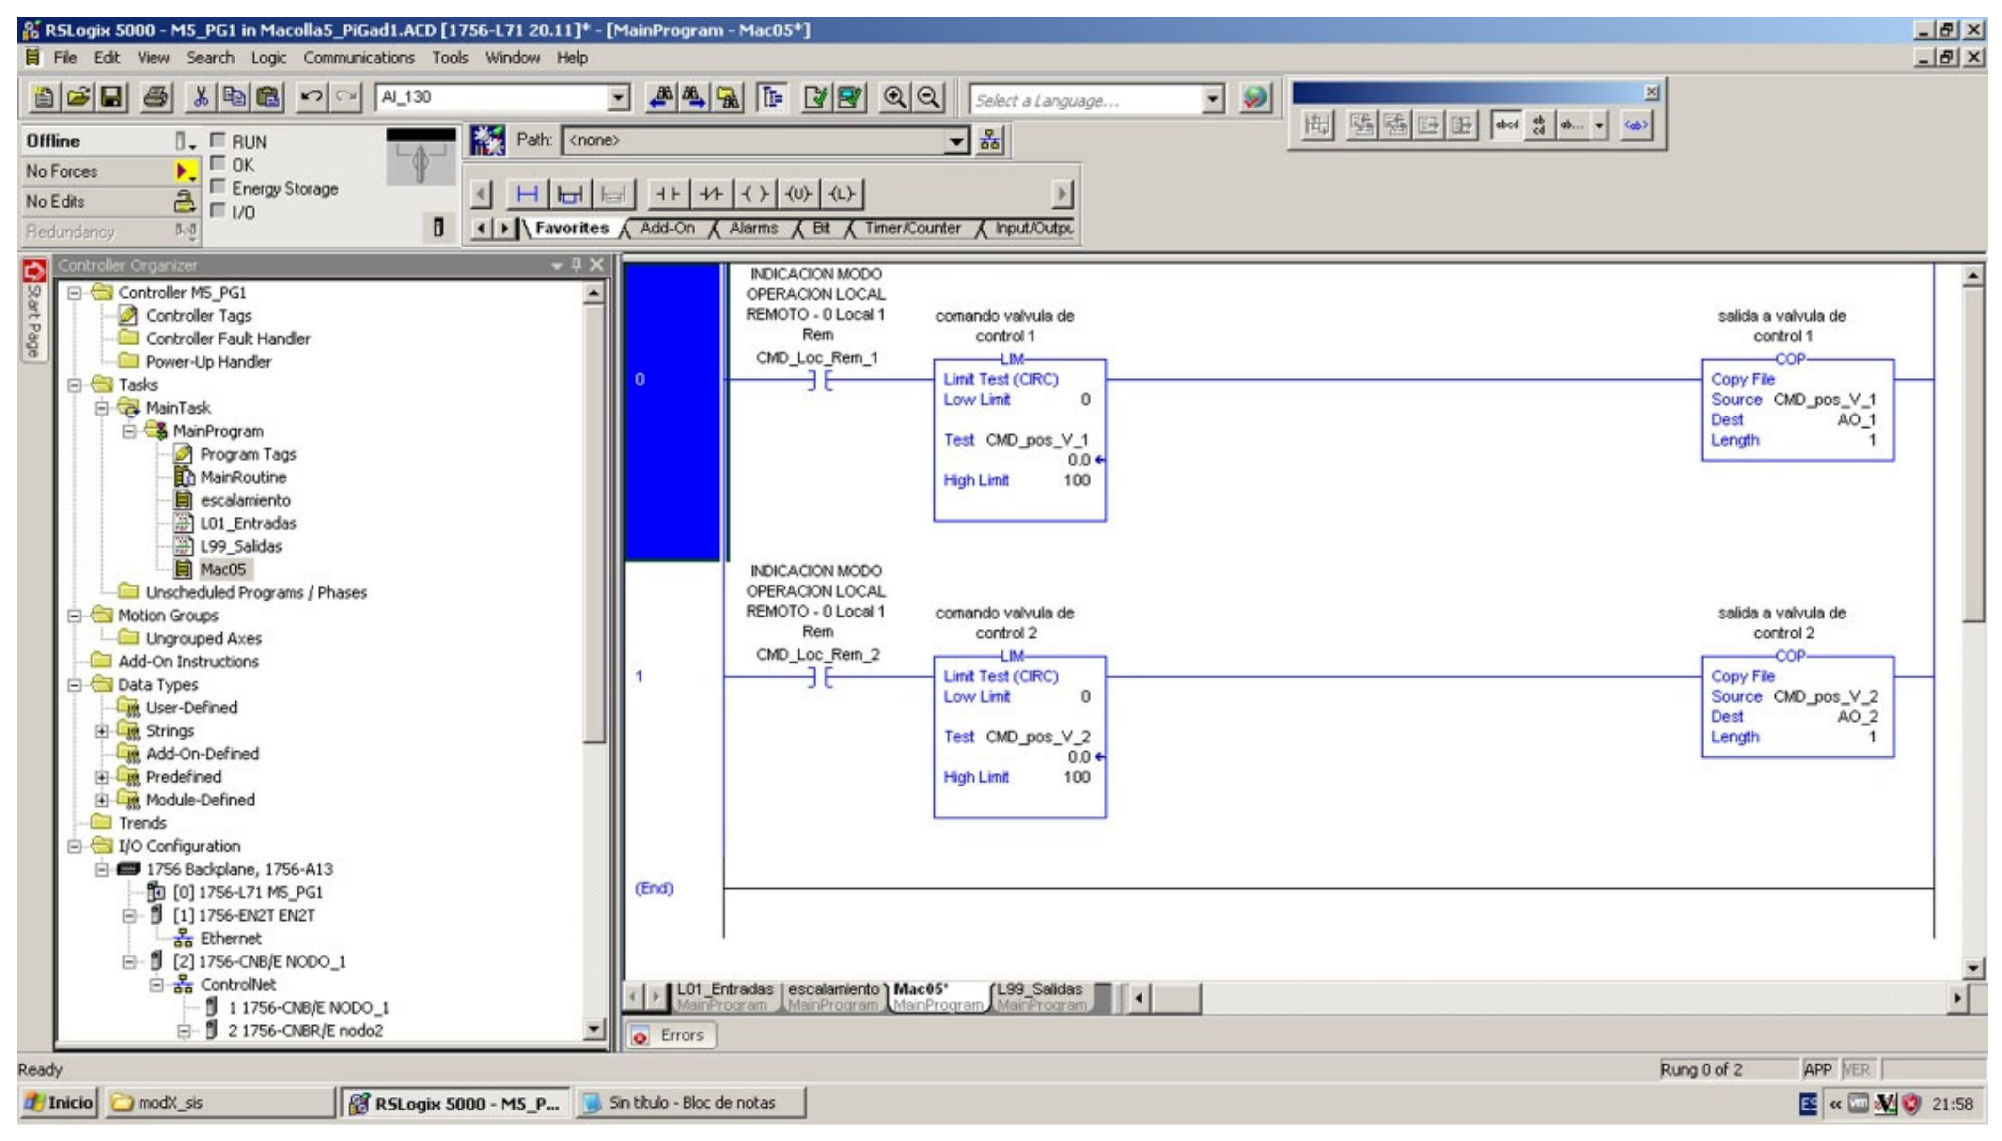Click the Verify Routine icon
Screen dimensions: 2002x1141
point(815,97)
